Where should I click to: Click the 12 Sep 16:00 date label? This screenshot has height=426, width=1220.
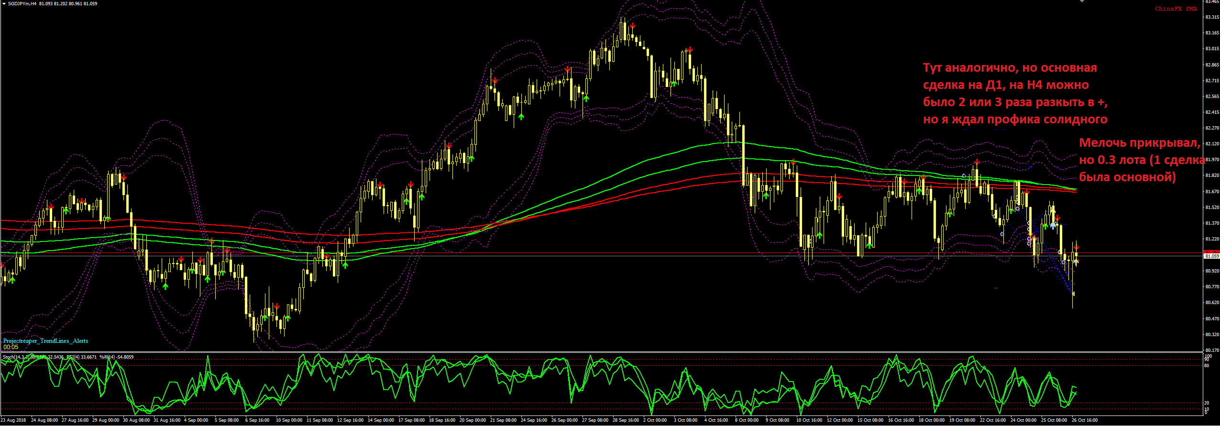coord(351,420)
